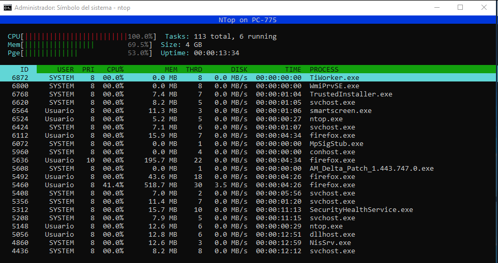498x263 pixels.
Task: Click the DISK column header
Action: (x=239, y=70)
